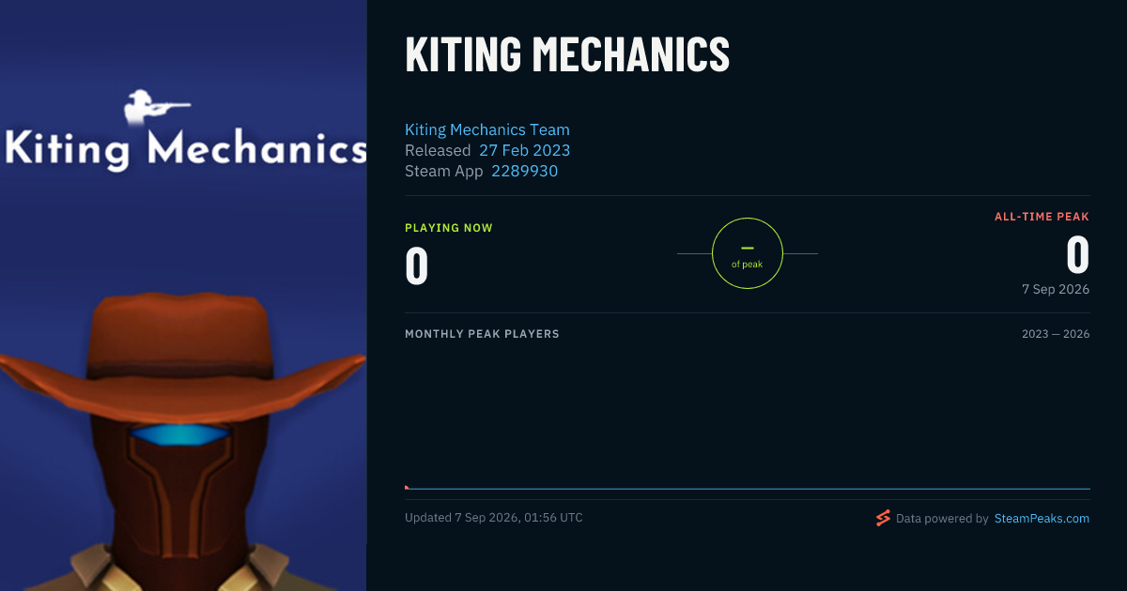Image resolution: width=1127 pixels, height=591 pixels.
Task: Click the rifleman silhouette icon above logo
Action: click(x=157, y=107)
